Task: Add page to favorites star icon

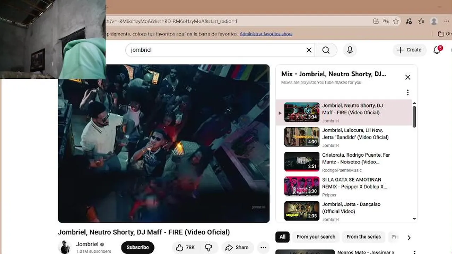Action: click(396, 22)
